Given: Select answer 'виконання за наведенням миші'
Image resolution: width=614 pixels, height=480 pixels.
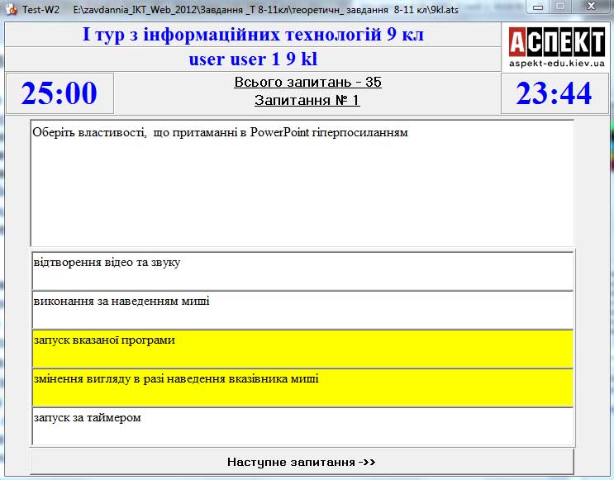Looking at the screenshot, I should pos(302,310).
